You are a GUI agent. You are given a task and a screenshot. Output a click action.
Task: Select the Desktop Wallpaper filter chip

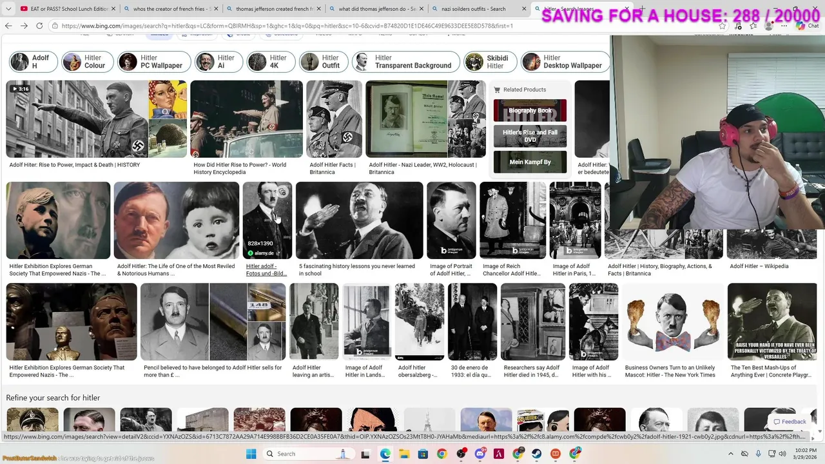(565, 62)
